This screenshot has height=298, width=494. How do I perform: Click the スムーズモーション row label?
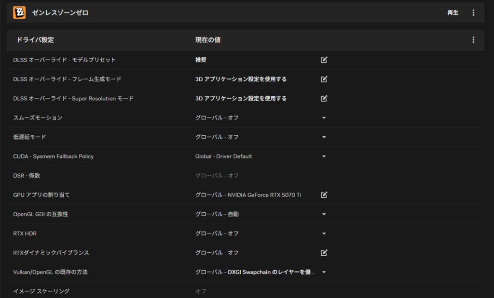click(38, 117)
